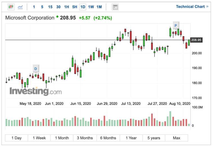213x147 pixels.
Task: Select the 1W interval
Action: [x=91, y=7]
